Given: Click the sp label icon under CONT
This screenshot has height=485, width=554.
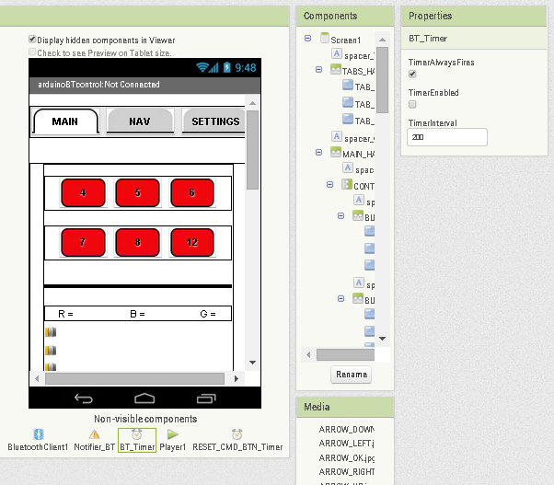Looking at the screenshot, I should click(x=359, y=200).
